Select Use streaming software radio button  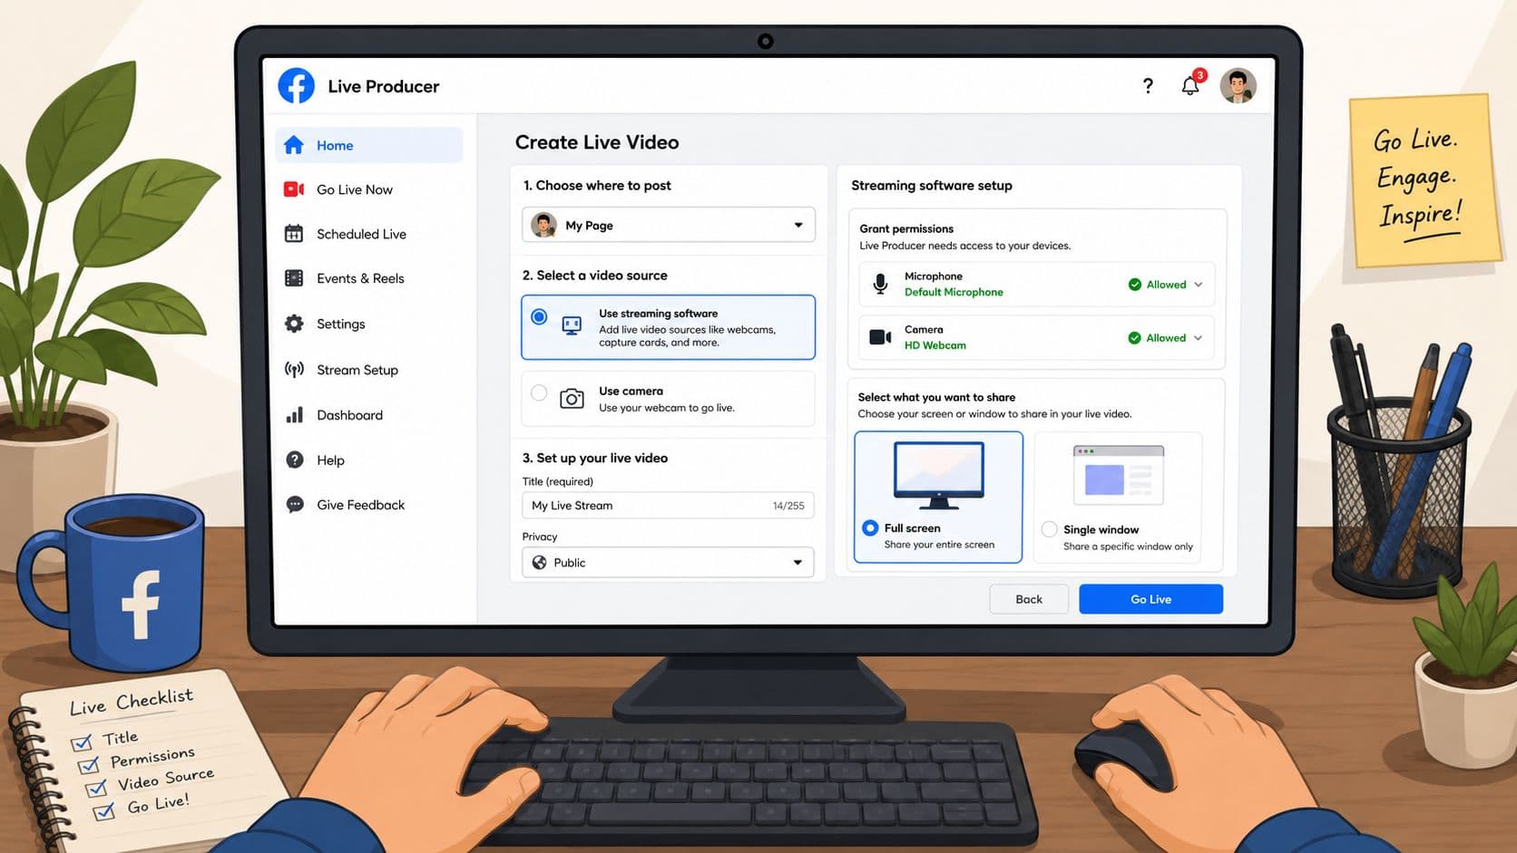point(539,317)
